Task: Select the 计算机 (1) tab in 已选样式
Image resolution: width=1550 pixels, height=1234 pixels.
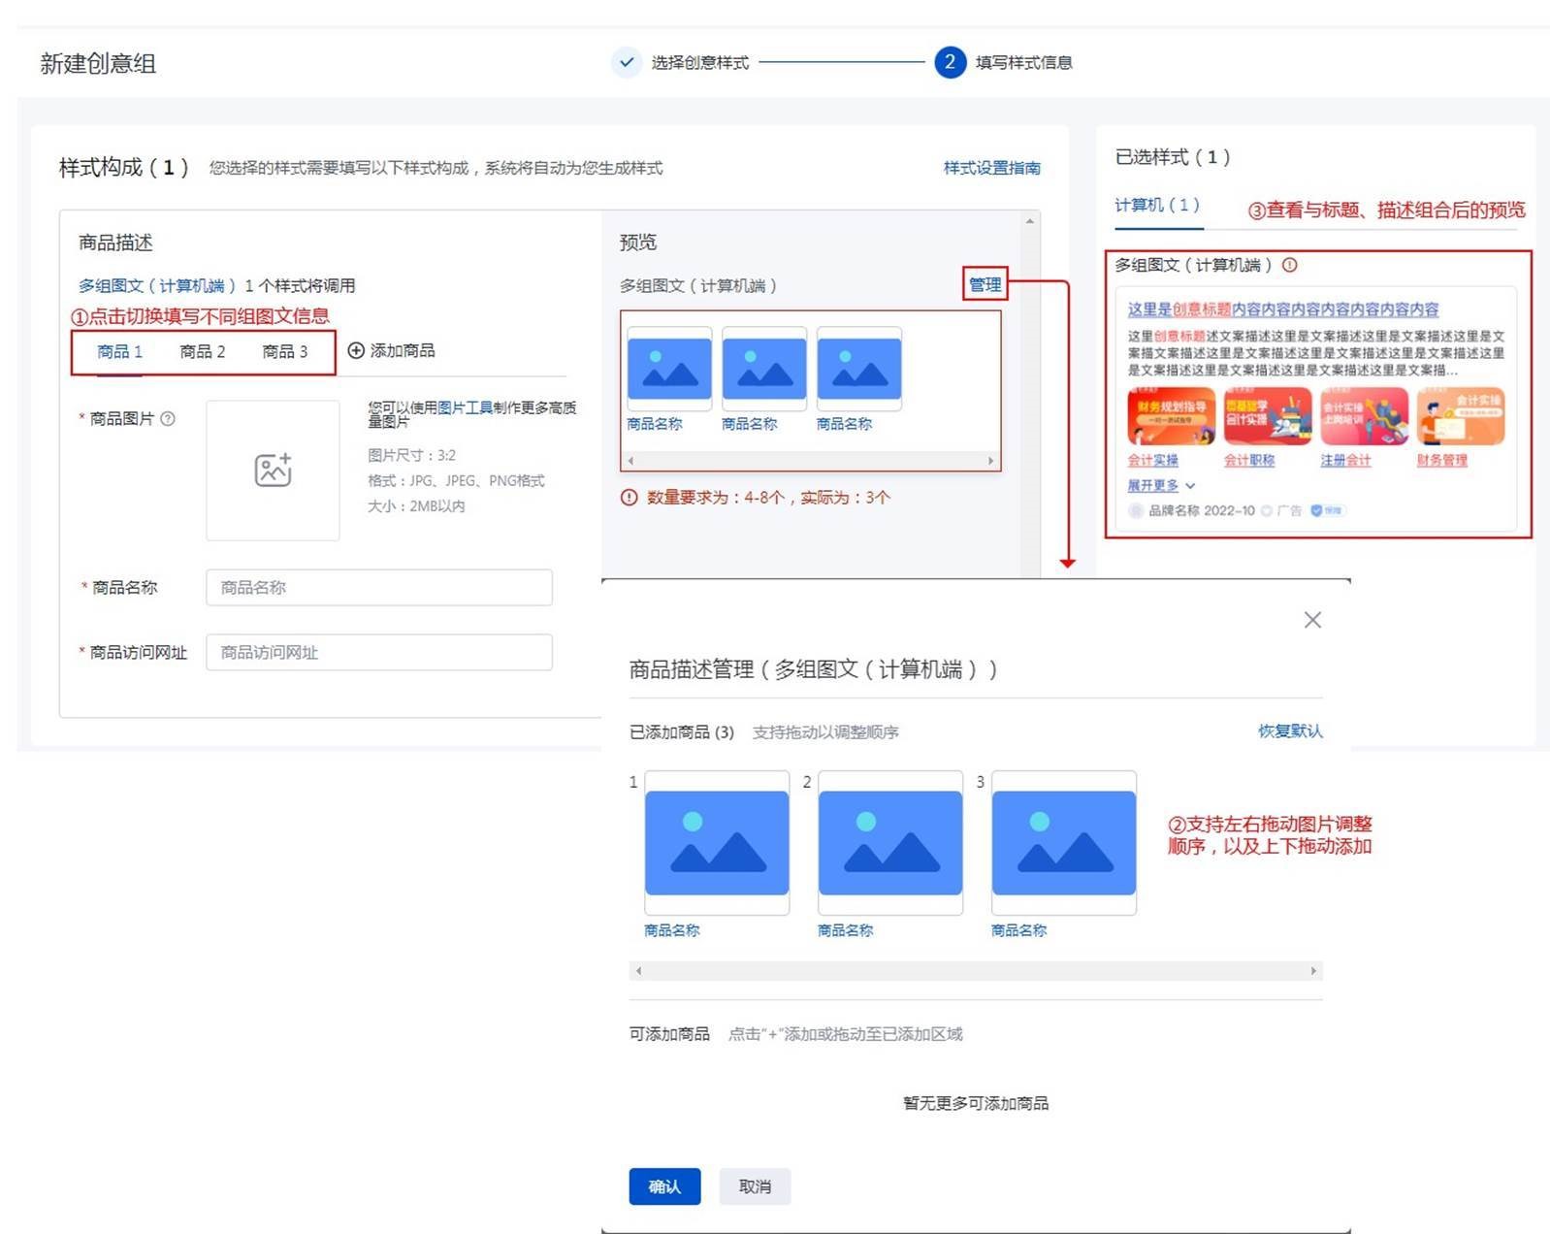Action: tap(1156, 206)
